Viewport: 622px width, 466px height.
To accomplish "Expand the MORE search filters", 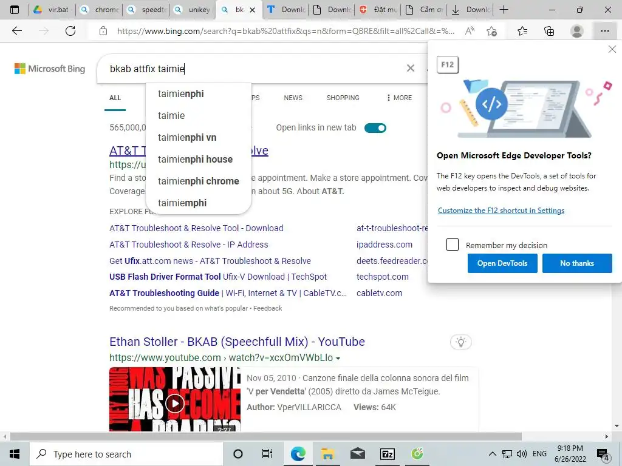I will click(399, 98).
